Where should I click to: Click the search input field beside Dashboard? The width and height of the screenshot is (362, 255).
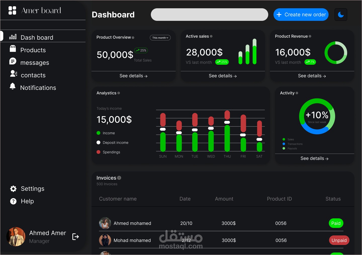(x=209, y=15)
